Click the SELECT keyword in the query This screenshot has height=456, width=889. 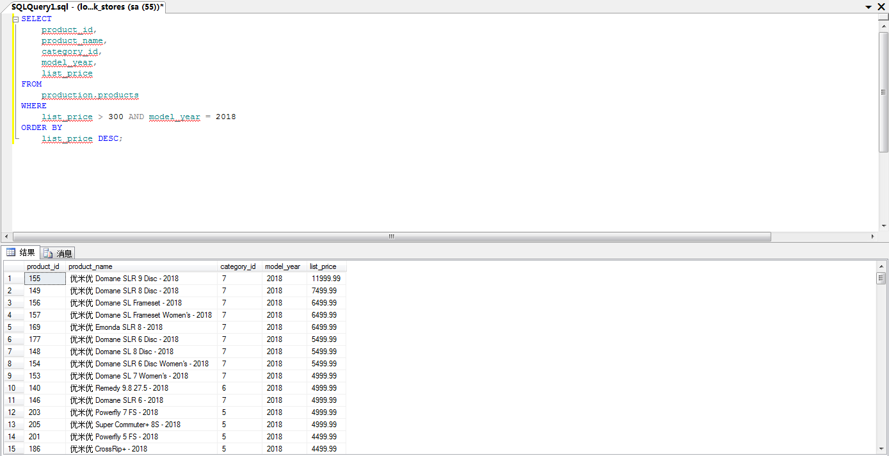[x=36, y=19]
